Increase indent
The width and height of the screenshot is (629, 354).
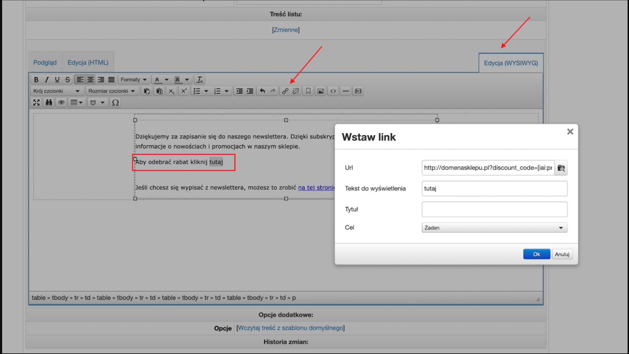(250, 91)
